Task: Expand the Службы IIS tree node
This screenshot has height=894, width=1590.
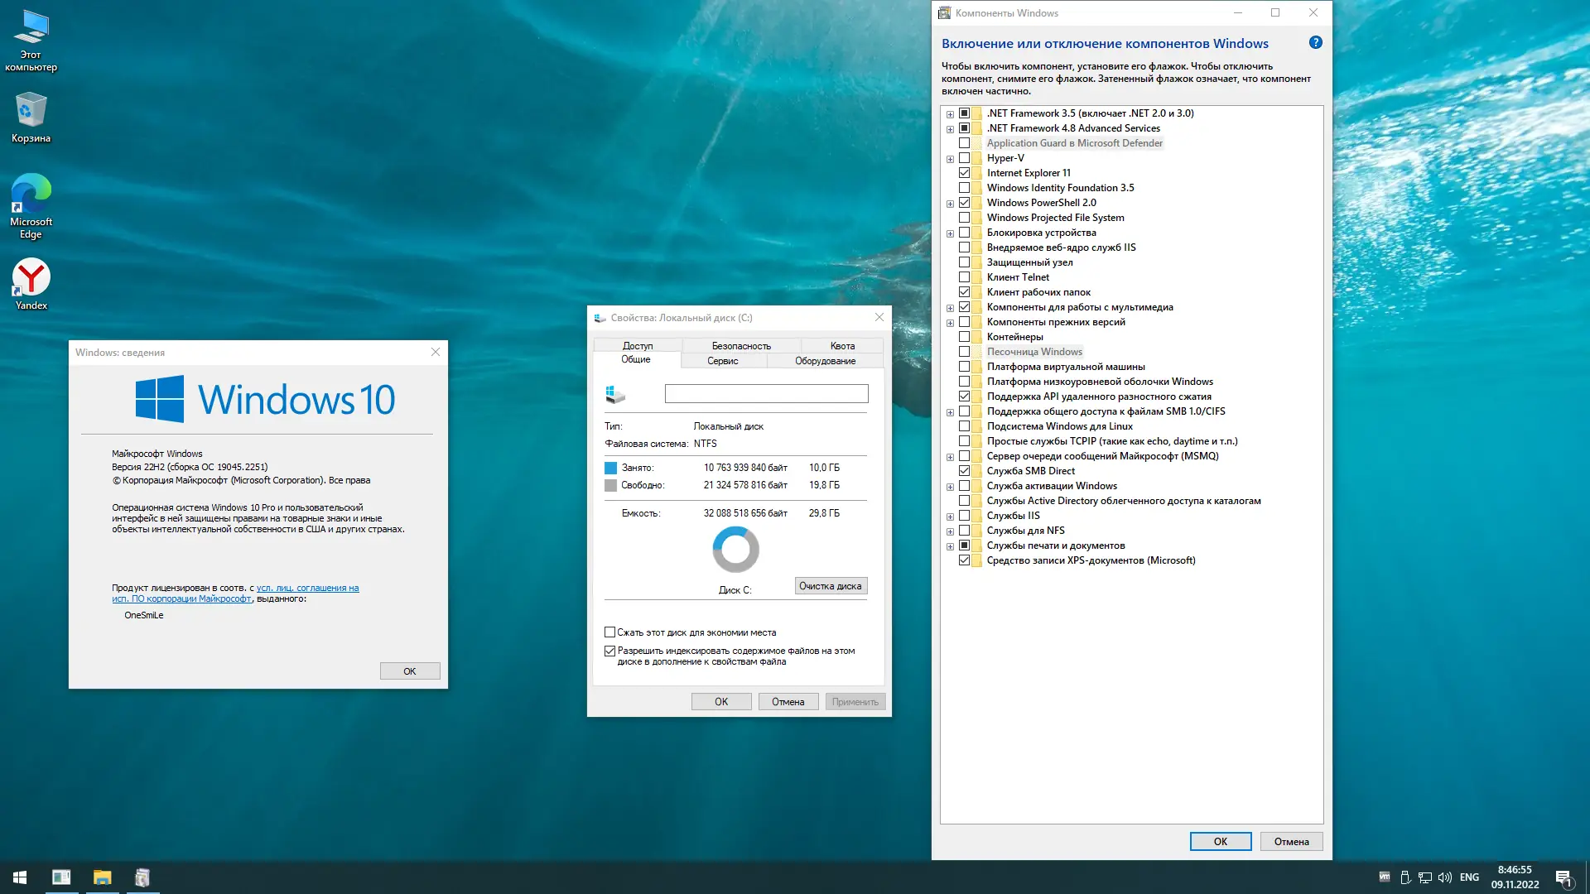Action: coord(950,517)
